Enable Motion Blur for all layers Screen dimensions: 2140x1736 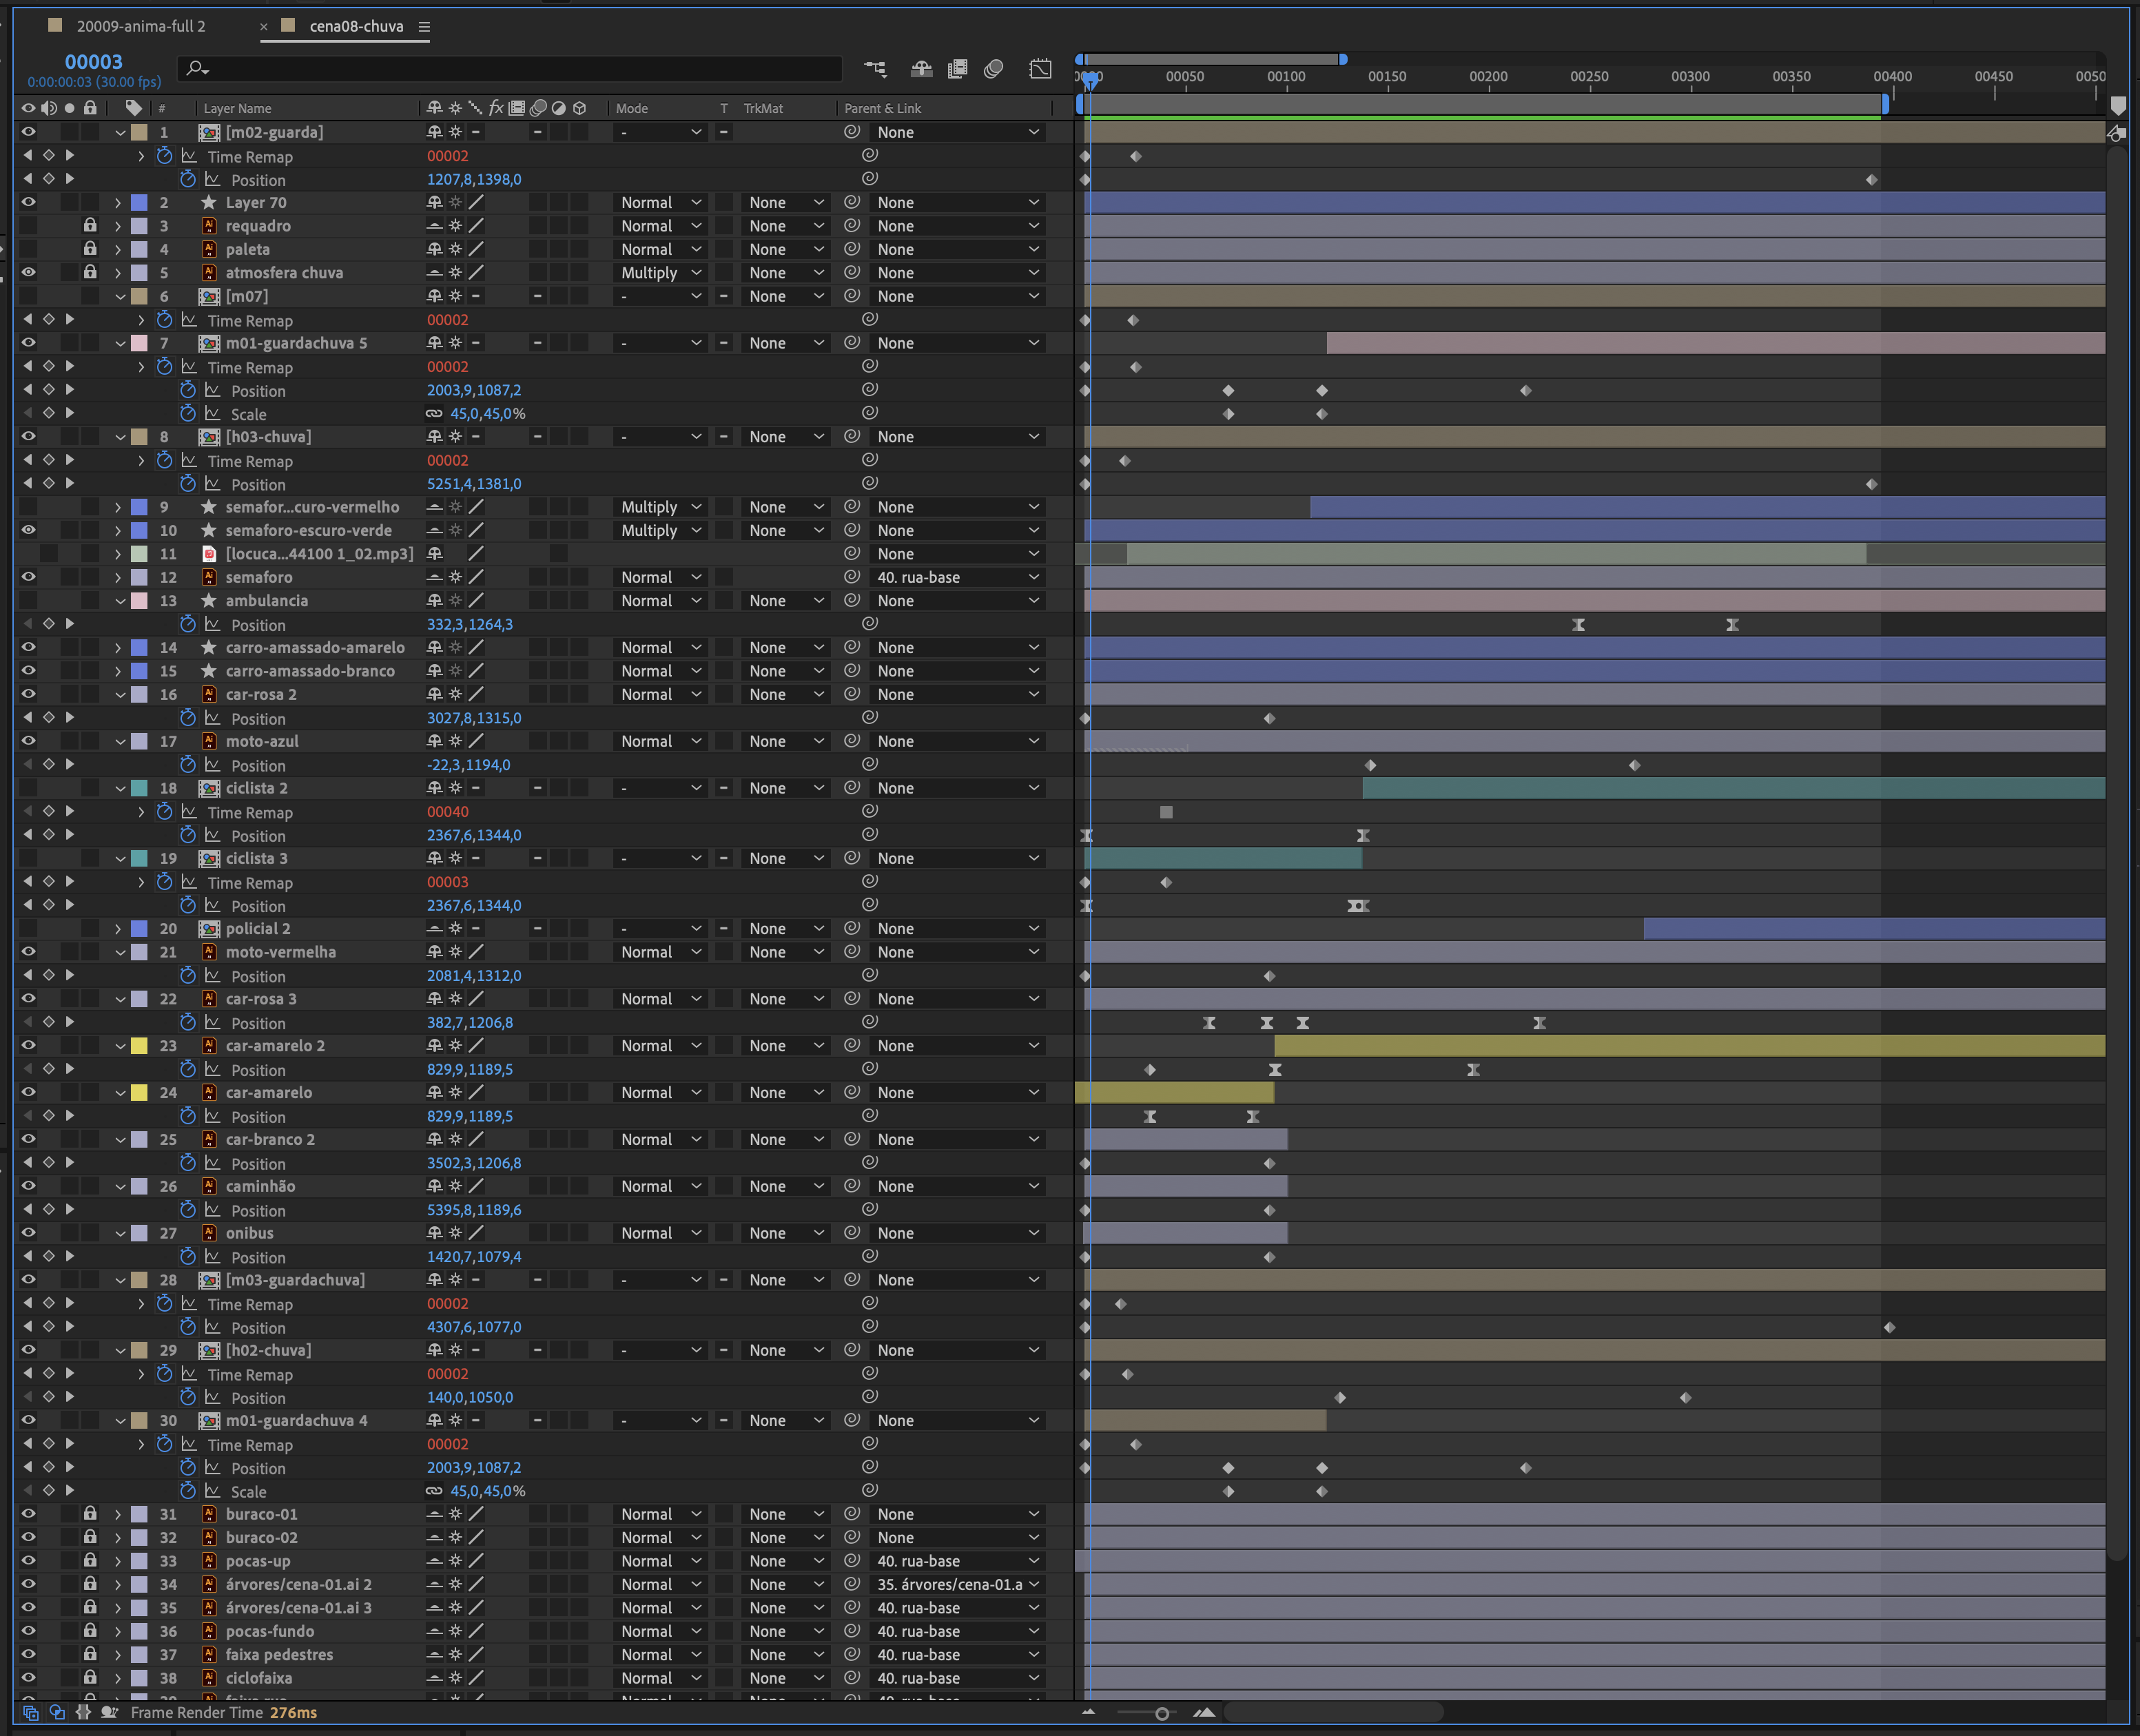tap(993, 69)
